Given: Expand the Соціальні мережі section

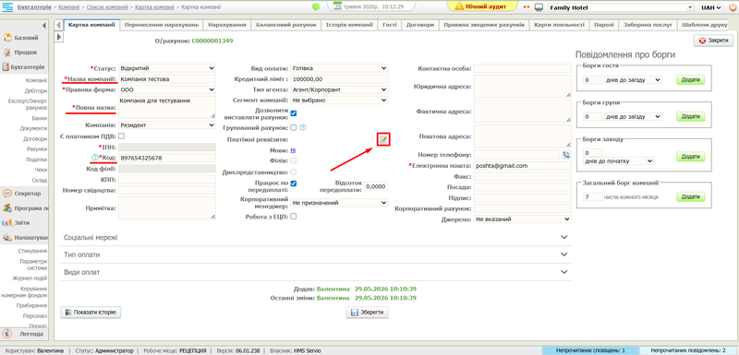Looking at the screenshot, I should coord(316,238).
